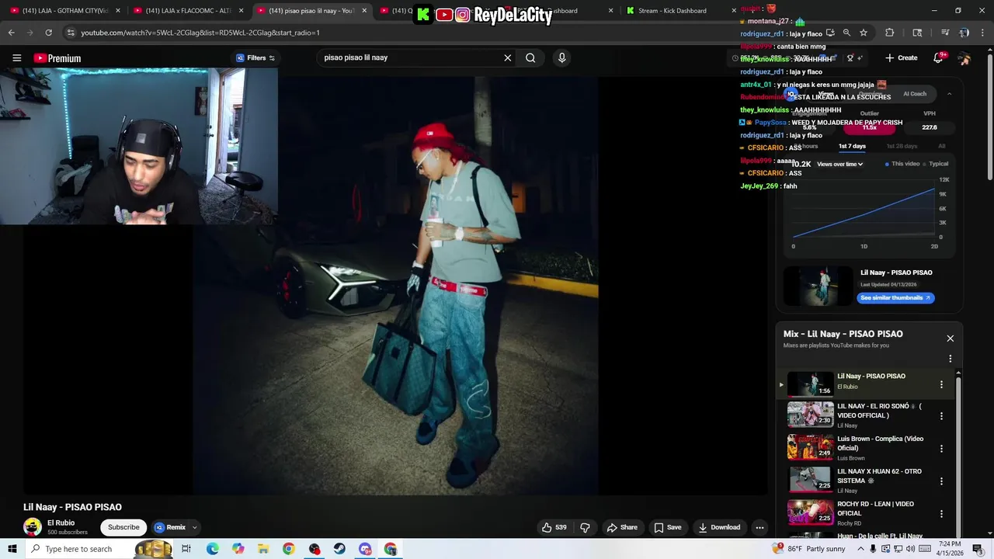Image resolution: width=994 pixels, height=559 pixels.
Task: Open options for ROCHY RD - LEAN row
Action: [941, 514]
